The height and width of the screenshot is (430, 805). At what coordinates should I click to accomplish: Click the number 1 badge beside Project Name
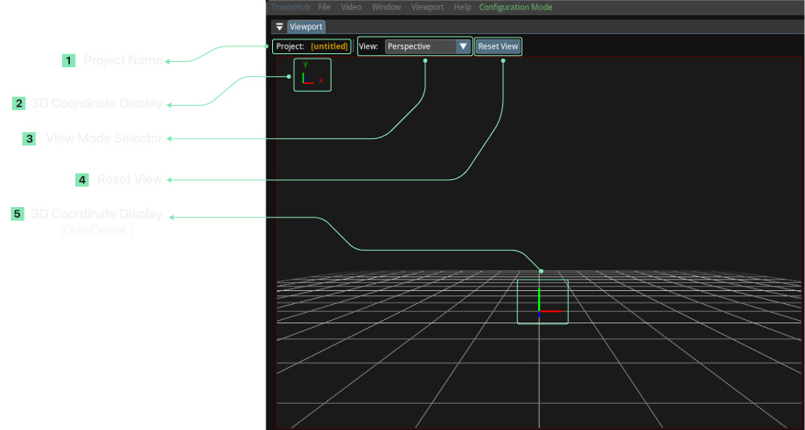68,61
